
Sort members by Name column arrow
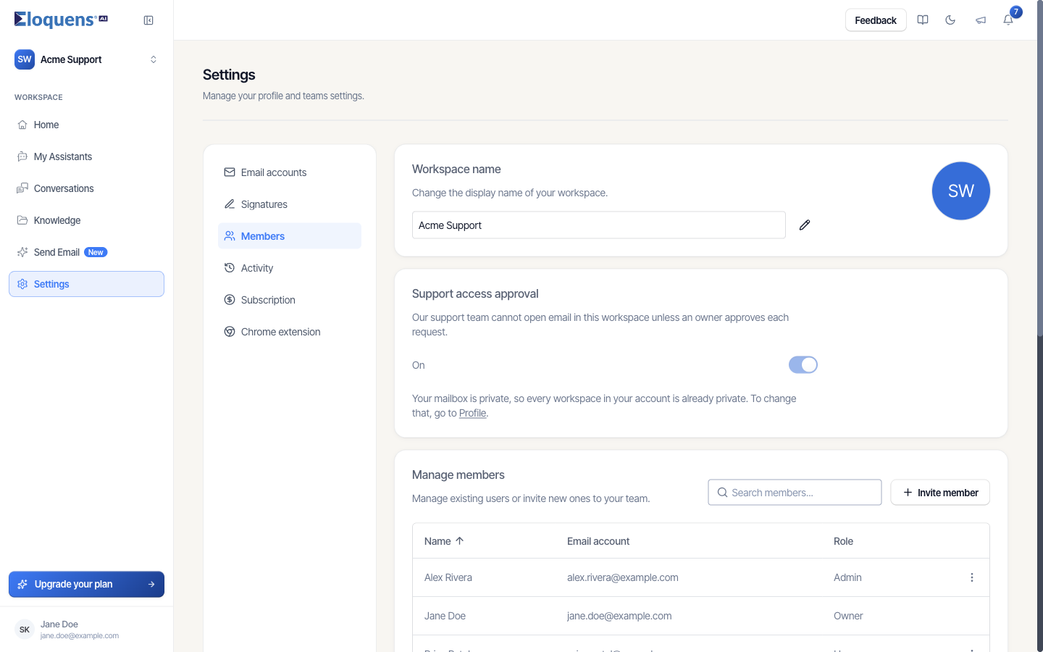coord(459,541)
